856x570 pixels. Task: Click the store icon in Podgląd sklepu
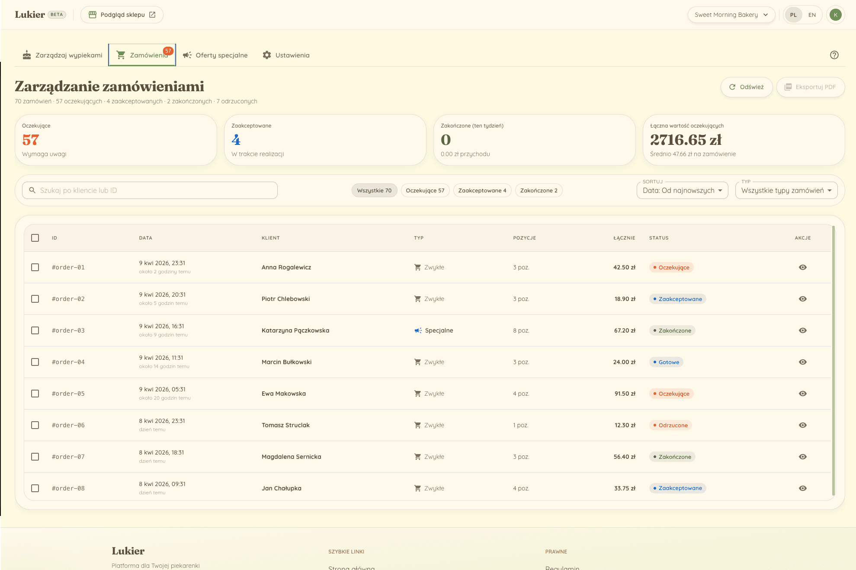(x=92, y=15)
